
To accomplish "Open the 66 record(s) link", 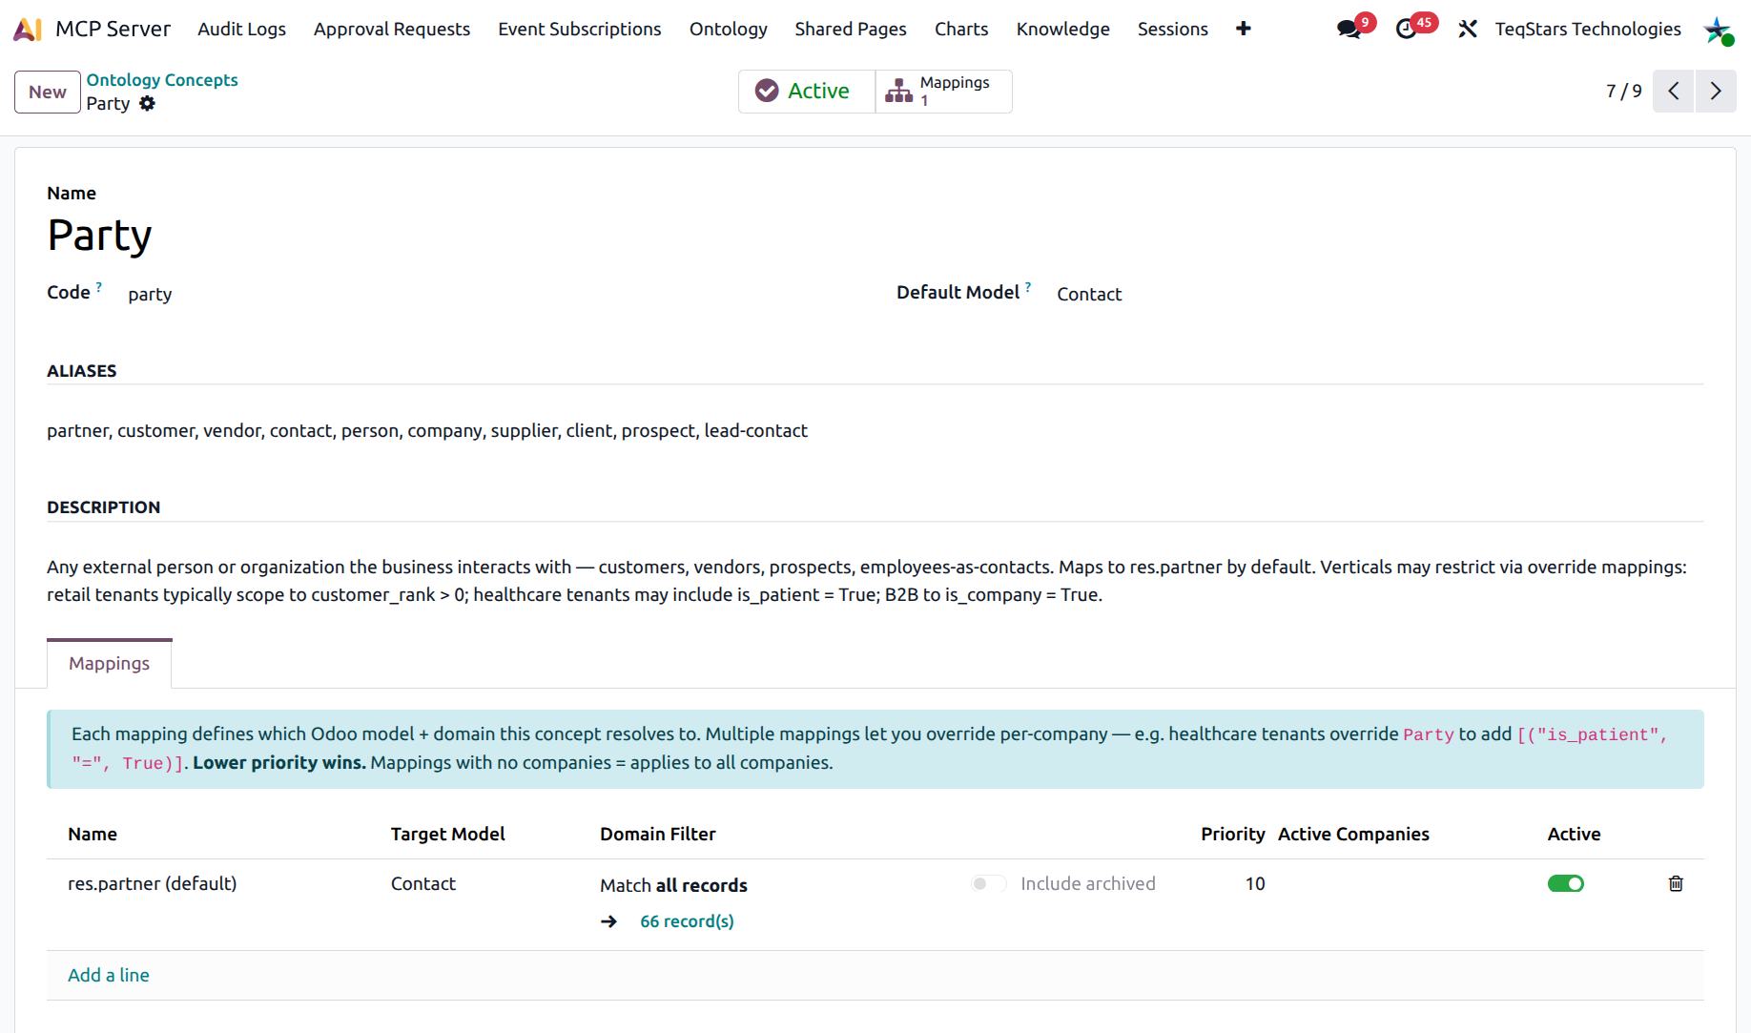I will point(687,921).
